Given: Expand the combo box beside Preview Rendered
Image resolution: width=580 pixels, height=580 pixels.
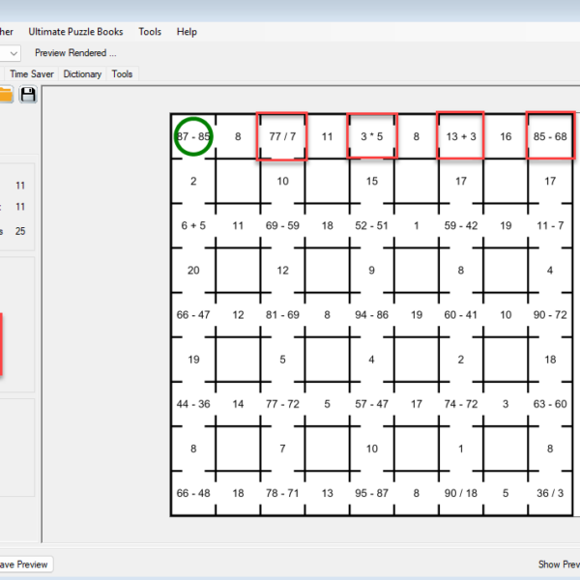Looking at the screenshot, I should click(12, 53).
